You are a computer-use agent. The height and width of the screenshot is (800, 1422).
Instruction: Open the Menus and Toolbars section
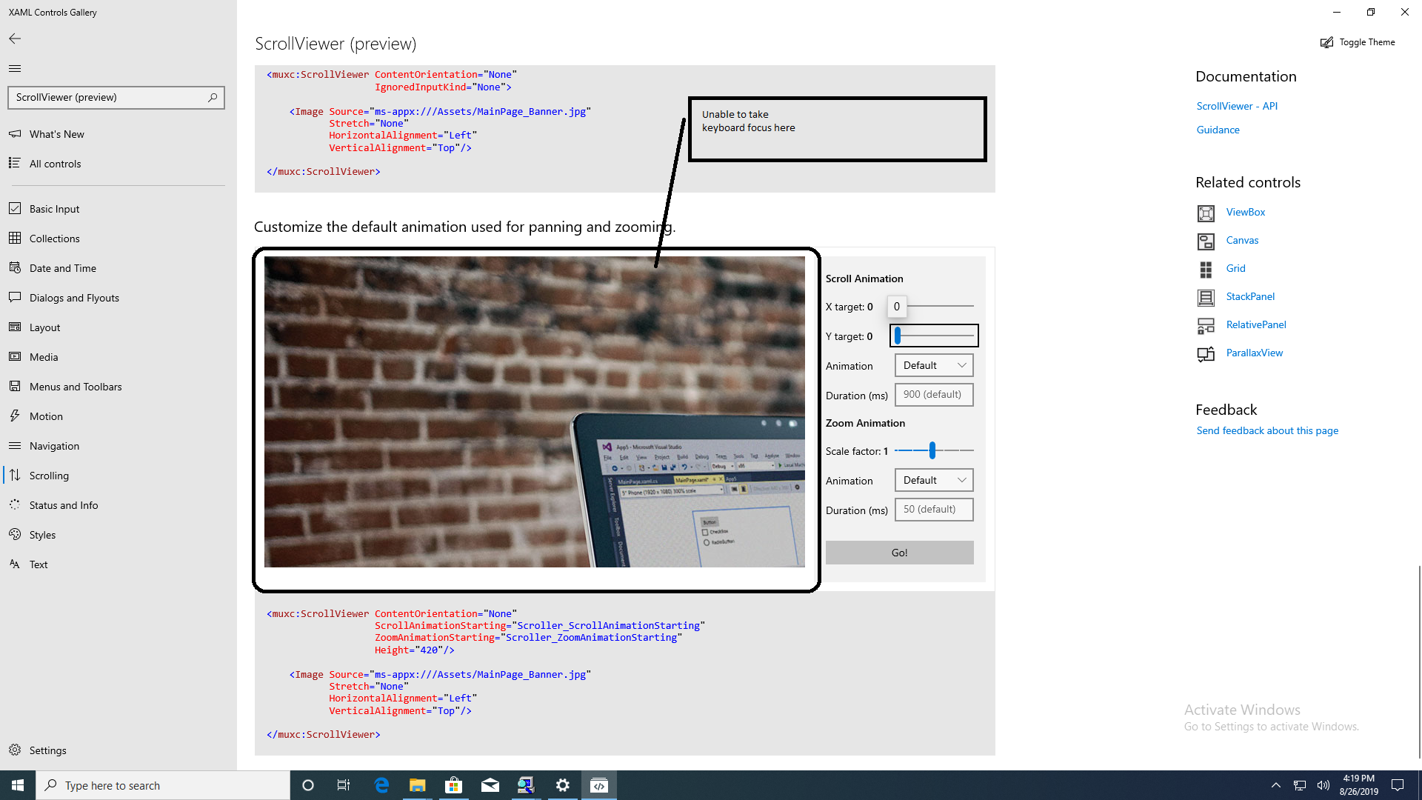coord(75,386)
